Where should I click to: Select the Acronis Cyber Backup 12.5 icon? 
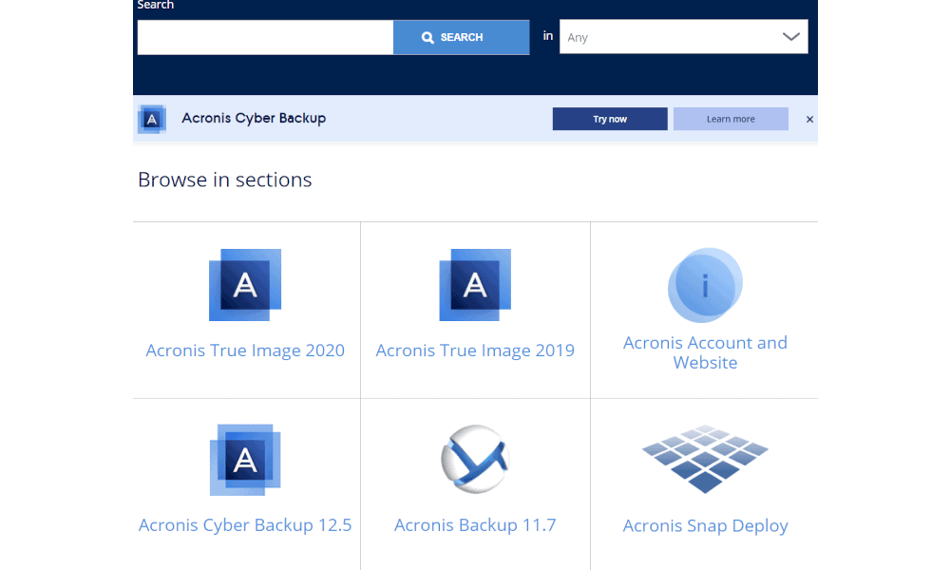click(x=245, y=460)
